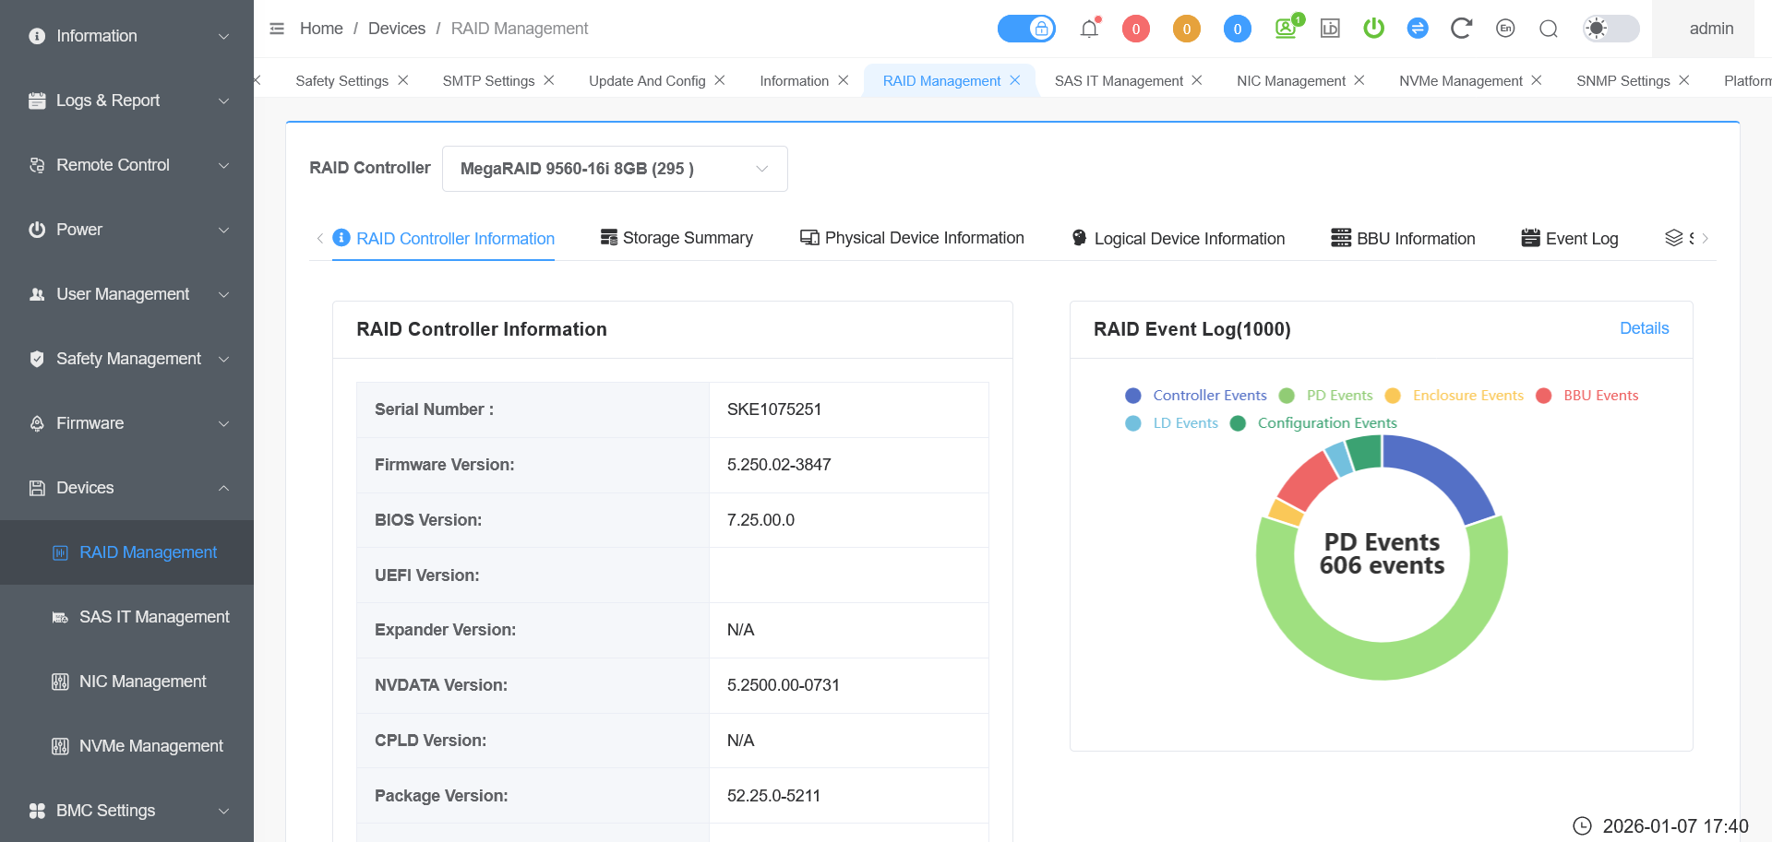1772x842 pixels.
Task: Expand the Firmware sidebar menu
Action: [127, 423]
